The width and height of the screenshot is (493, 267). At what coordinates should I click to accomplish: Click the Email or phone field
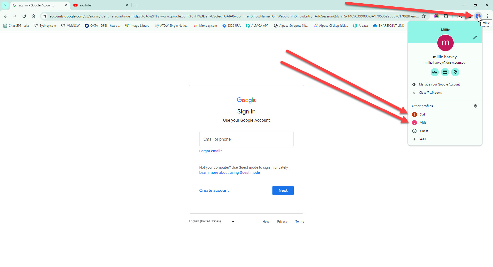pyautogui.click(x=246, y=139)
